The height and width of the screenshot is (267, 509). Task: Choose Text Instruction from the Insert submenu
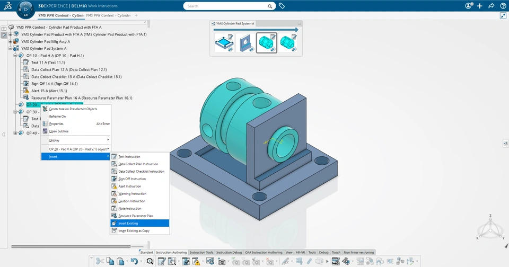click(140, 156)
